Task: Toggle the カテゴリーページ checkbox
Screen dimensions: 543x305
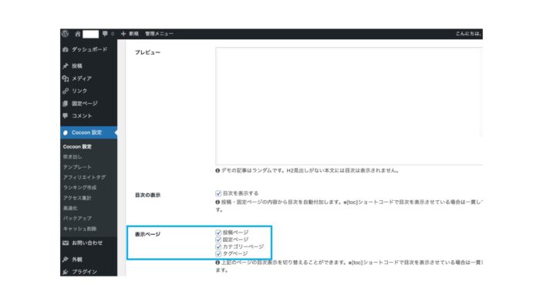Action: [x=218, y=246]
